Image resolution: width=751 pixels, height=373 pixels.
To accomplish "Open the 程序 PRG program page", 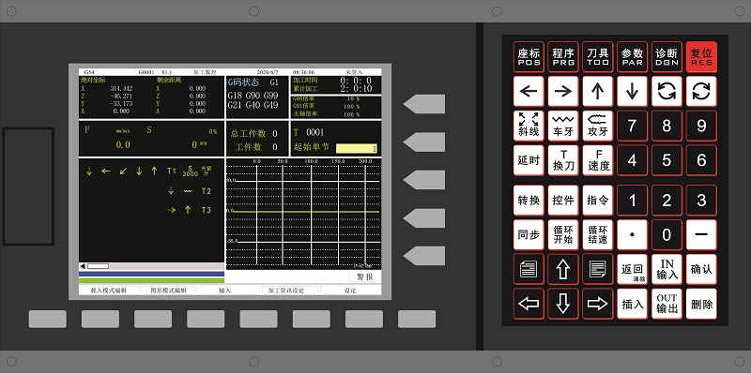I will (x=562, y=57).
